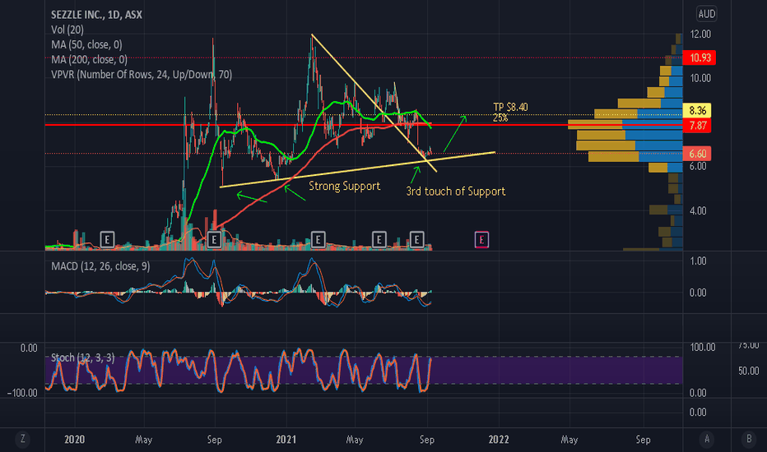Click the 12.00 price axis label
The height and width of the screenshot is (452, 767).
(x=700, y=35)
